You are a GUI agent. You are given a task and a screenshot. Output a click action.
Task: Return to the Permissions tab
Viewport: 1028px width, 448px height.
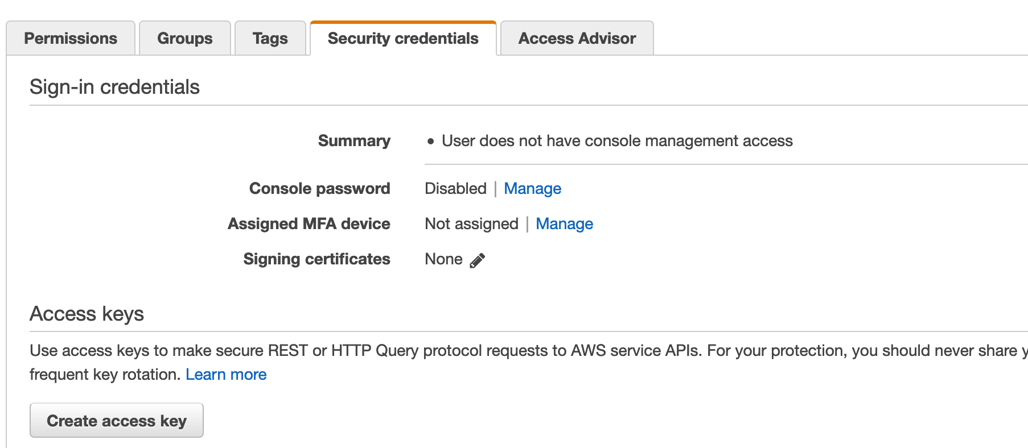[70, 39]
